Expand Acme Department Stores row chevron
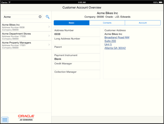 [x=49, y=36]
